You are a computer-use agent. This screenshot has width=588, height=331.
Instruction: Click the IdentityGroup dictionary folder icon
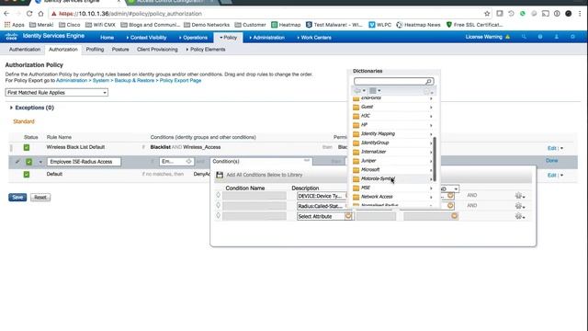pos(356,143)
